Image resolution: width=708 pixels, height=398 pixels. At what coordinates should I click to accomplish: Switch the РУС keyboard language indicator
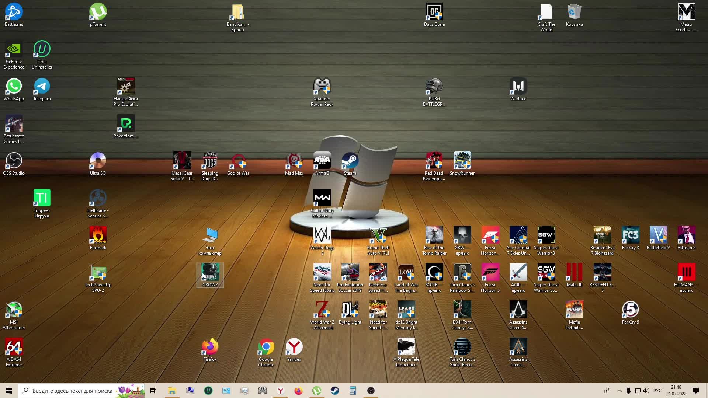pyautogui.click(x=657, y=391)
